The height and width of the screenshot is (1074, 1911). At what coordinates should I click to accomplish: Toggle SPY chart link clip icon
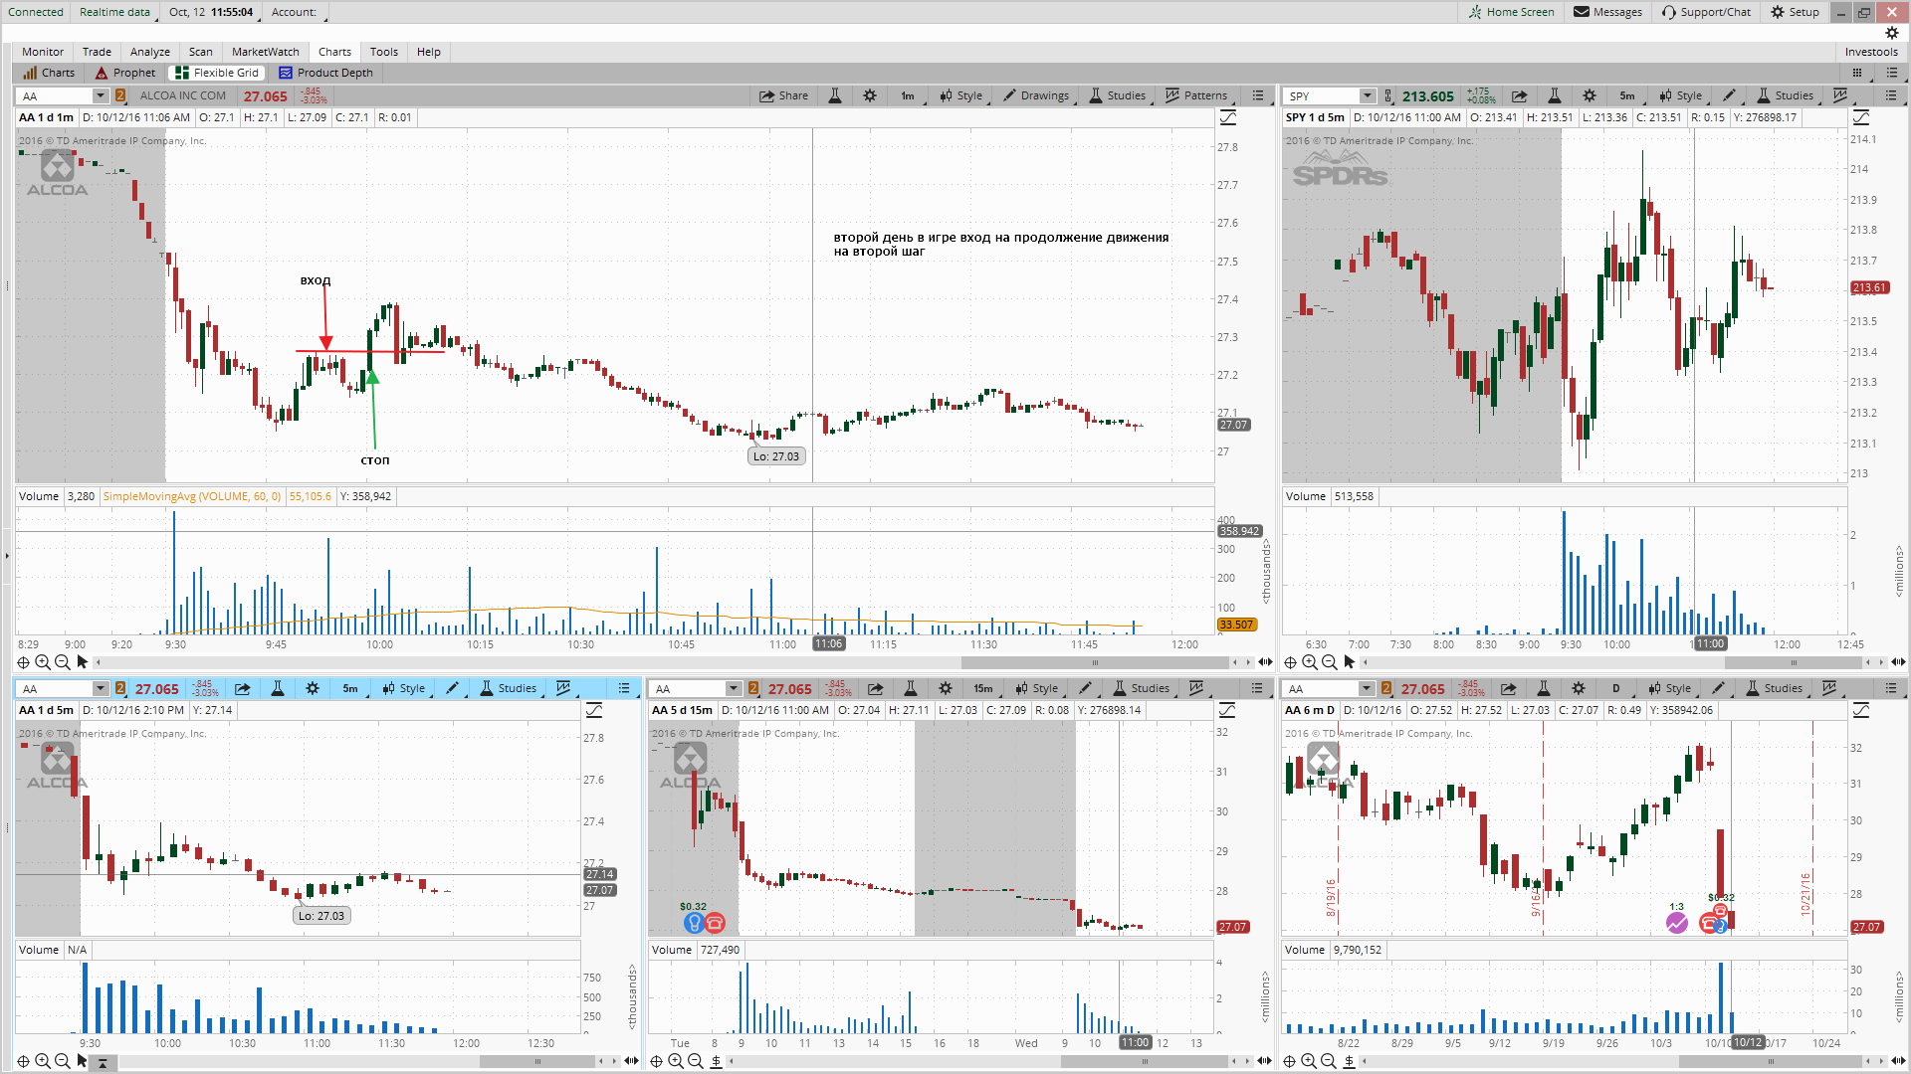(1388, 95)
